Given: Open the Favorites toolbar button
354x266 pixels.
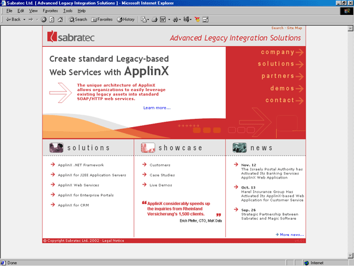Looking at the screenshot, I should coord(101,20).
